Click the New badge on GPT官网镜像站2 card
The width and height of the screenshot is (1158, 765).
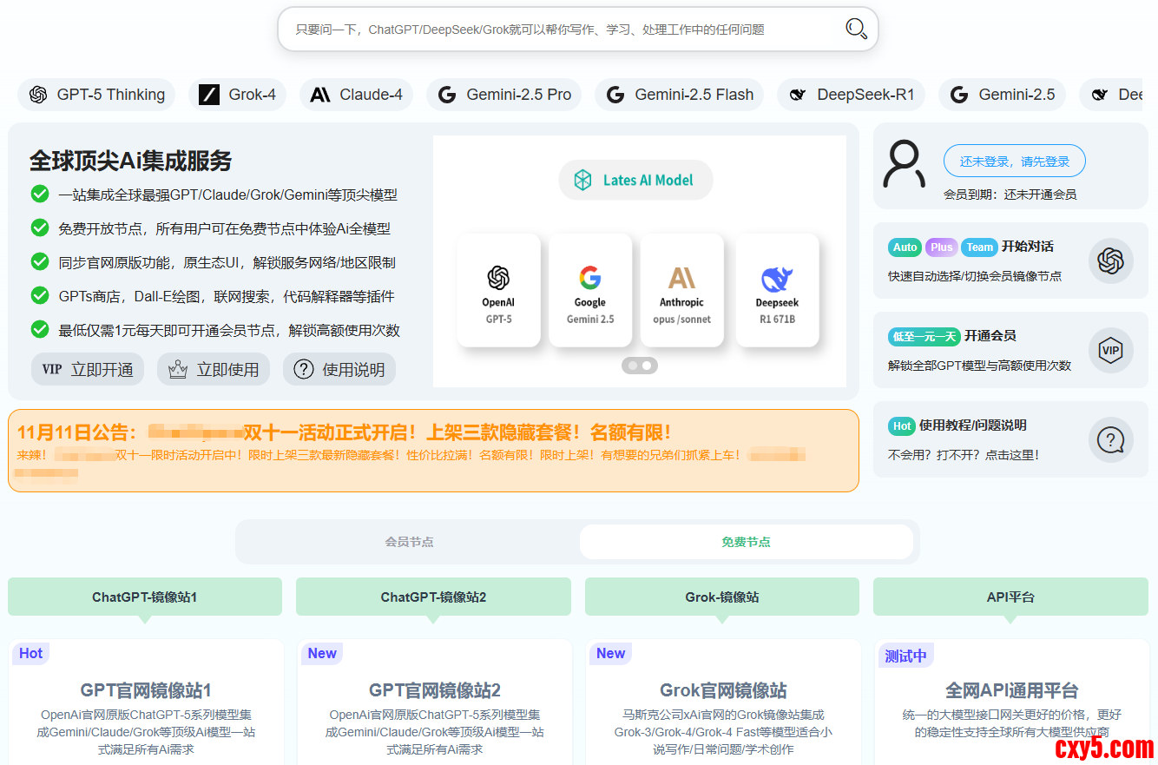[322, 653]
